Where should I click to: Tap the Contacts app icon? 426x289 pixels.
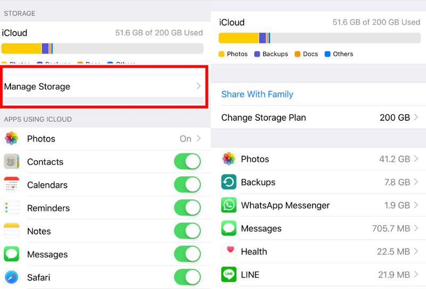tap(12, 162)
